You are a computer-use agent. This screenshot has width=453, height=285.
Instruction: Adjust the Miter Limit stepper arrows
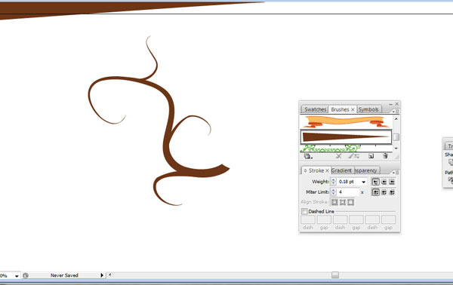pos(334,192)
